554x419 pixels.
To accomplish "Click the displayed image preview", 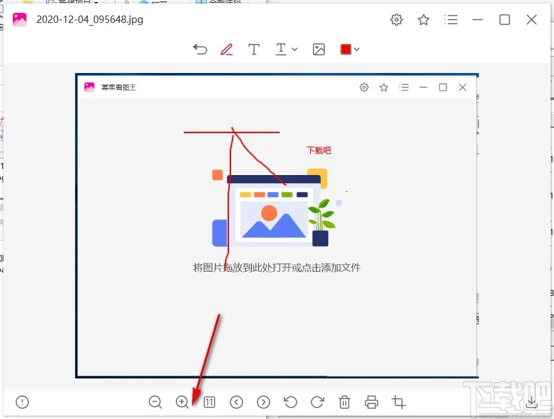I will (x=277, y=226).
